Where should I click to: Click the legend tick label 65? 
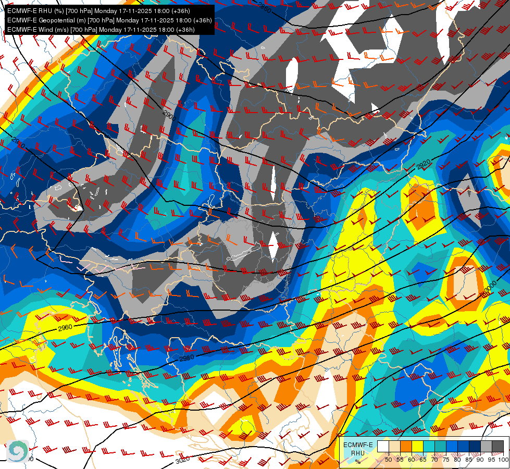click(x=423, y=460)
